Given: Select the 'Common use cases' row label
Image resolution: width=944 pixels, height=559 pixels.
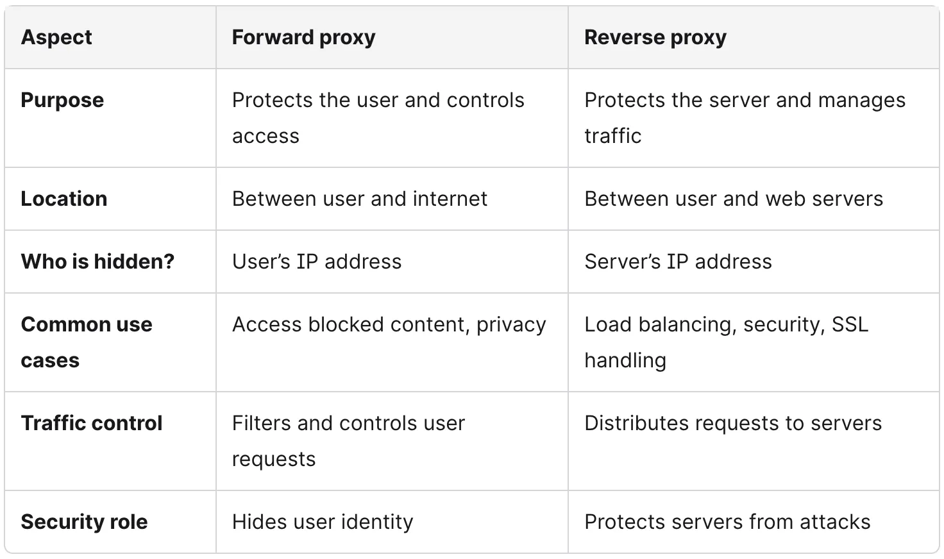Looking at the screenshot, I should 86,342.
